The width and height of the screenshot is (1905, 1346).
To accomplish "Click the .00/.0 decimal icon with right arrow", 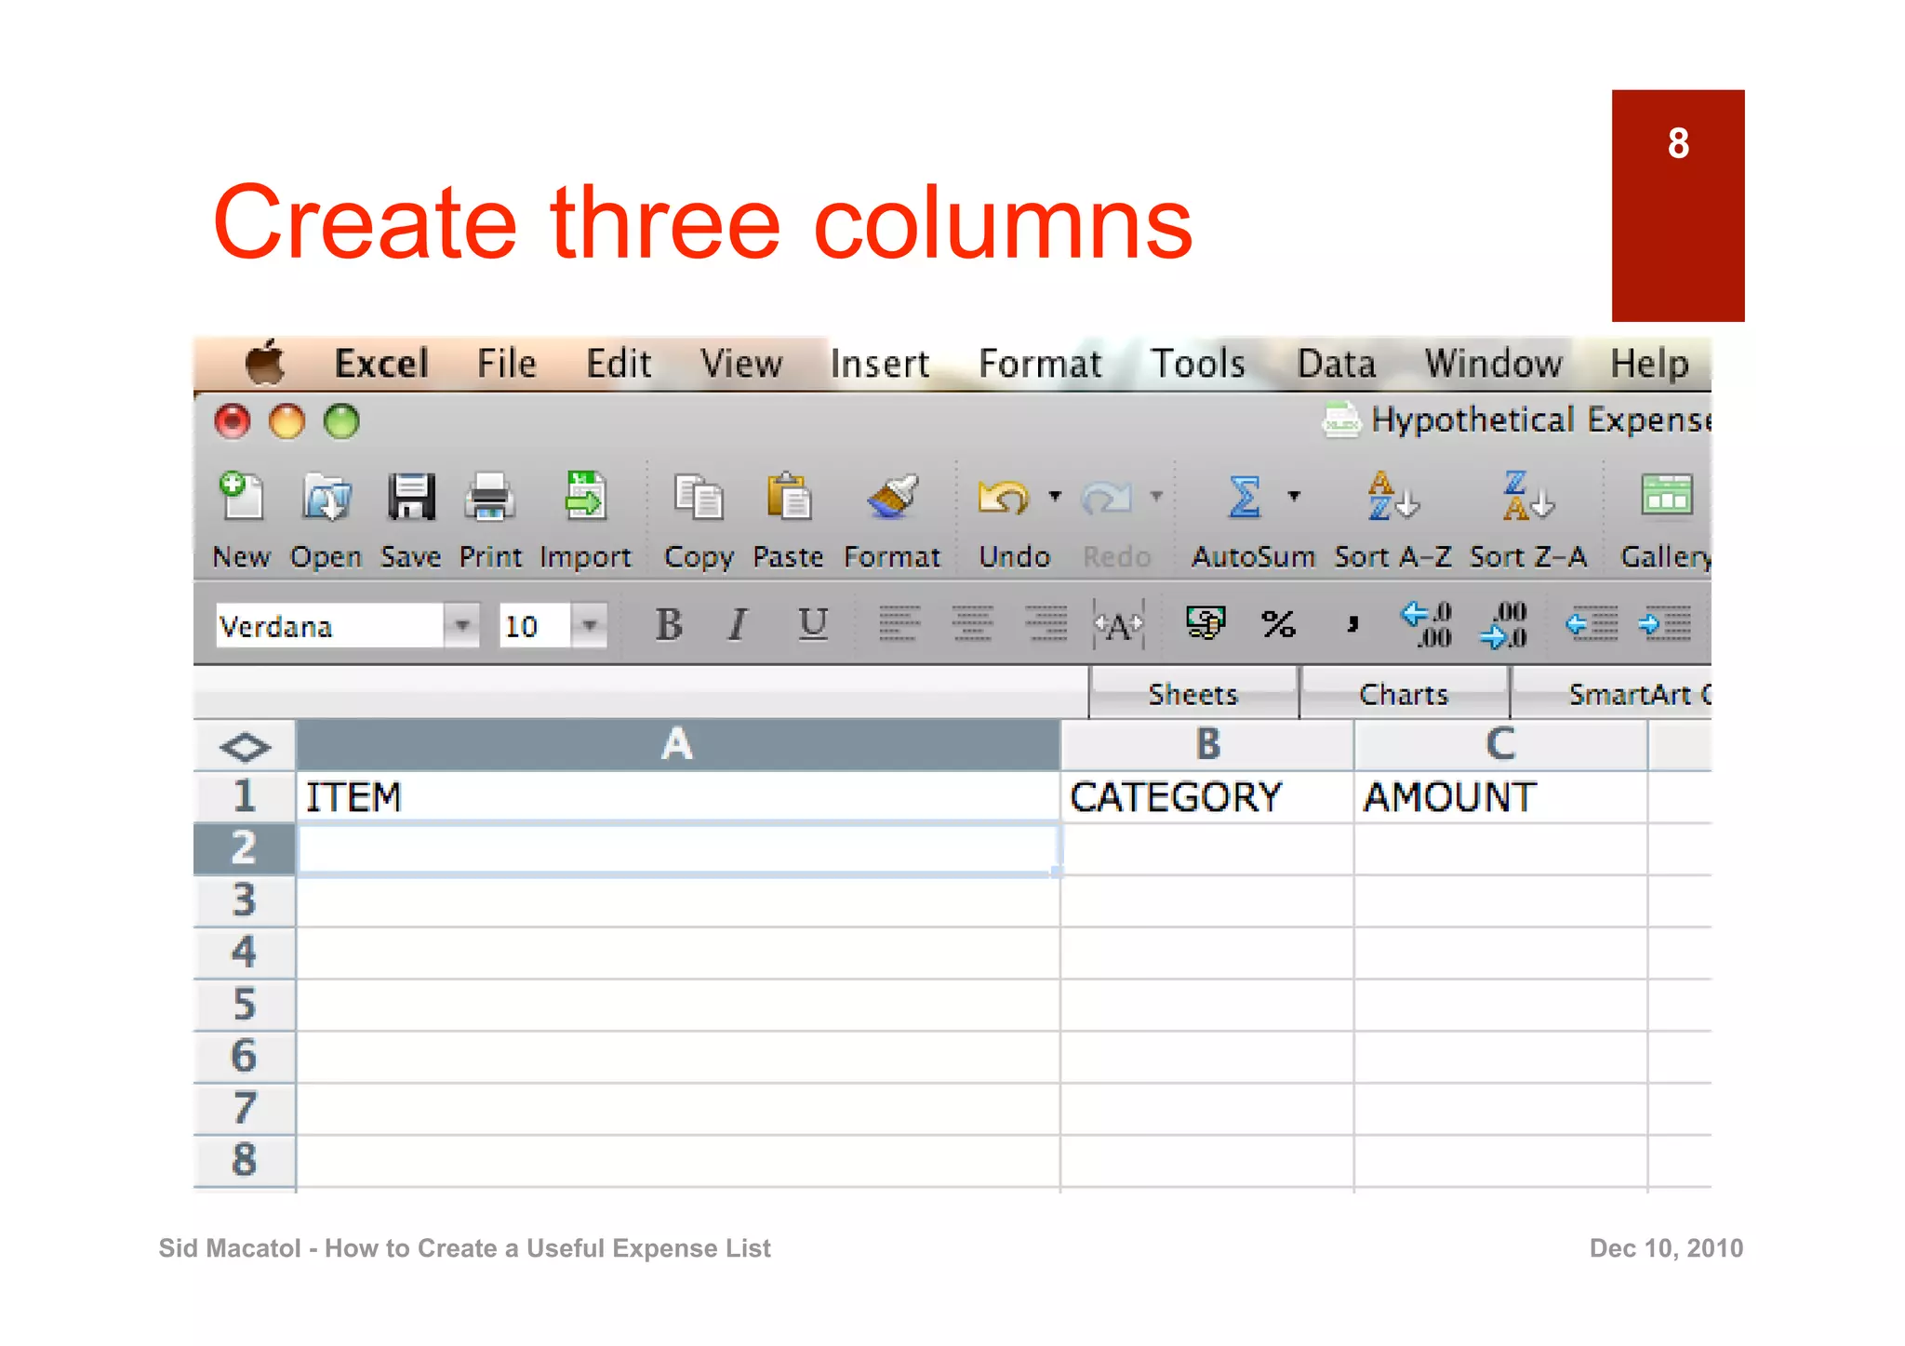I will [1503, 623].
